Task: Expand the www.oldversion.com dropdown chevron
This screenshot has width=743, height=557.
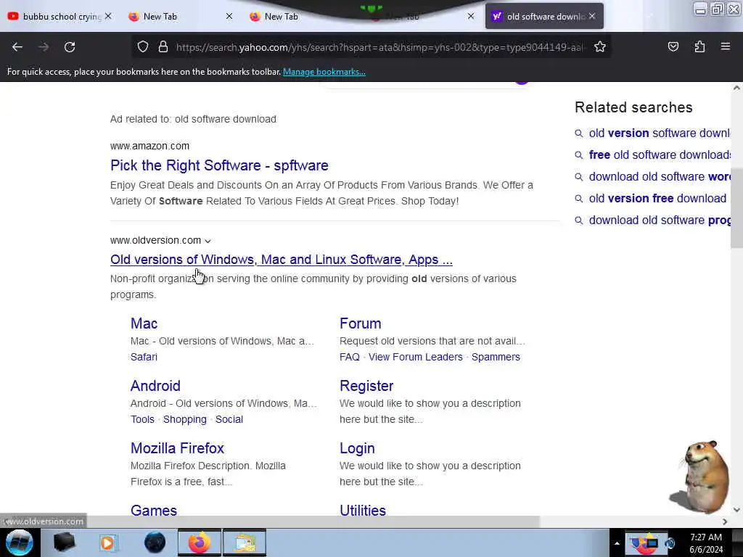Action: [208, 241]
